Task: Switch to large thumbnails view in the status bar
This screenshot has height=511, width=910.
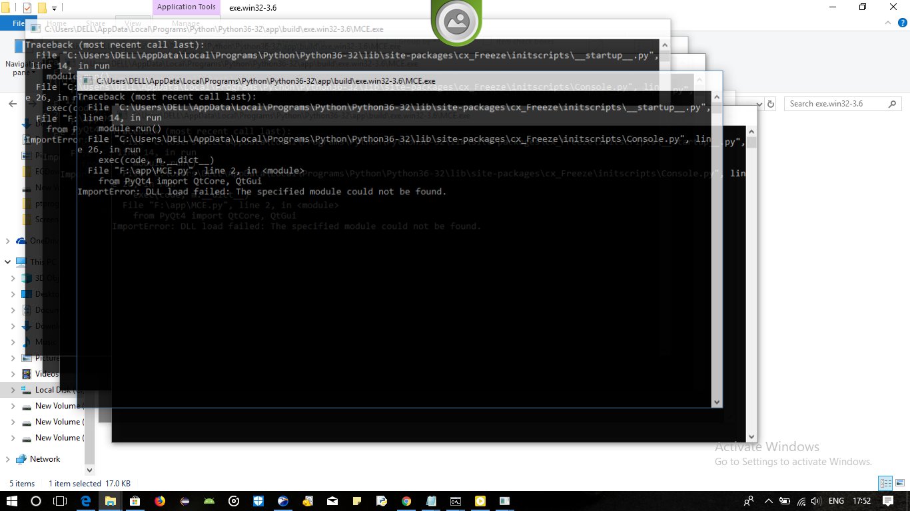Action: click(901, 484)
